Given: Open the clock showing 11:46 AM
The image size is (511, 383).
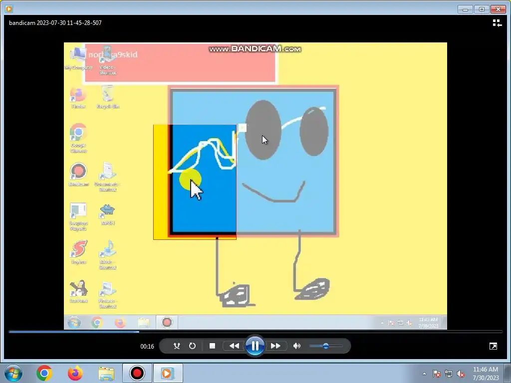Looking at the screenshot, I should [x=486, y=373].
